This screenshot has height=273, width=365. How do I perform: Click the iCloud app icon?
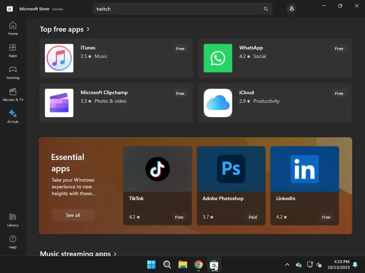(x=218, y=103)
